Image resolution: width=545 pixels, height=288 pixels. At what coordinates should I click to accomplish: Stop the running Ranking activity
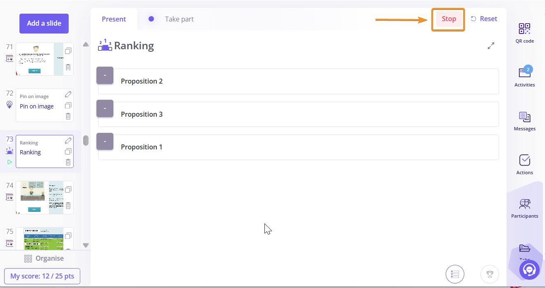(x=449, y=19)
